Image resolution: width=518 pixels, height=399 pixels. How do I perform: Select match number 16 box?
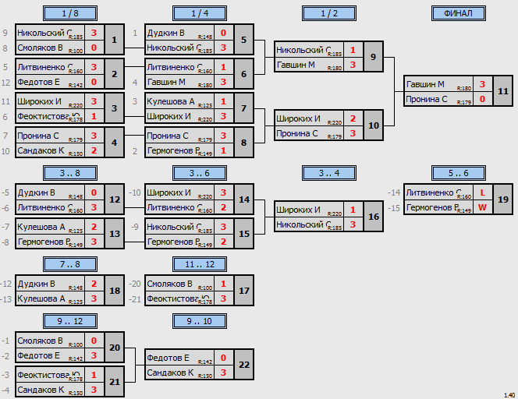pyautogui.click(x=374, y=217)
